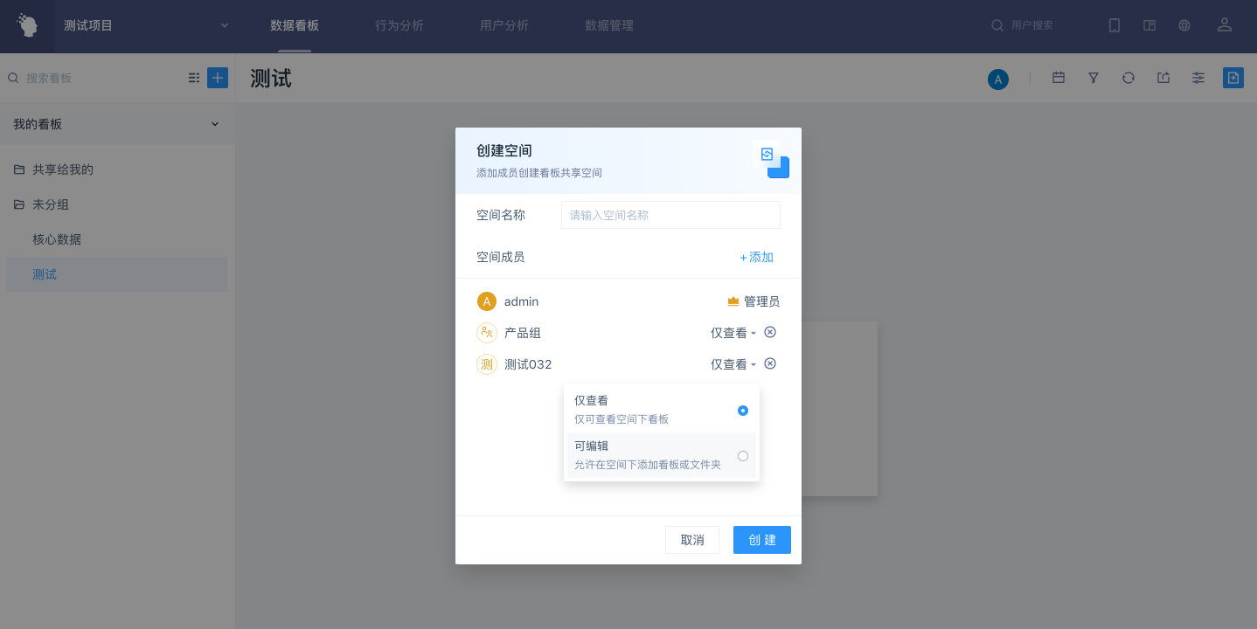Remove 产品组 member with its delete icon
This screenshot has width=1257, height=629.
770,332
